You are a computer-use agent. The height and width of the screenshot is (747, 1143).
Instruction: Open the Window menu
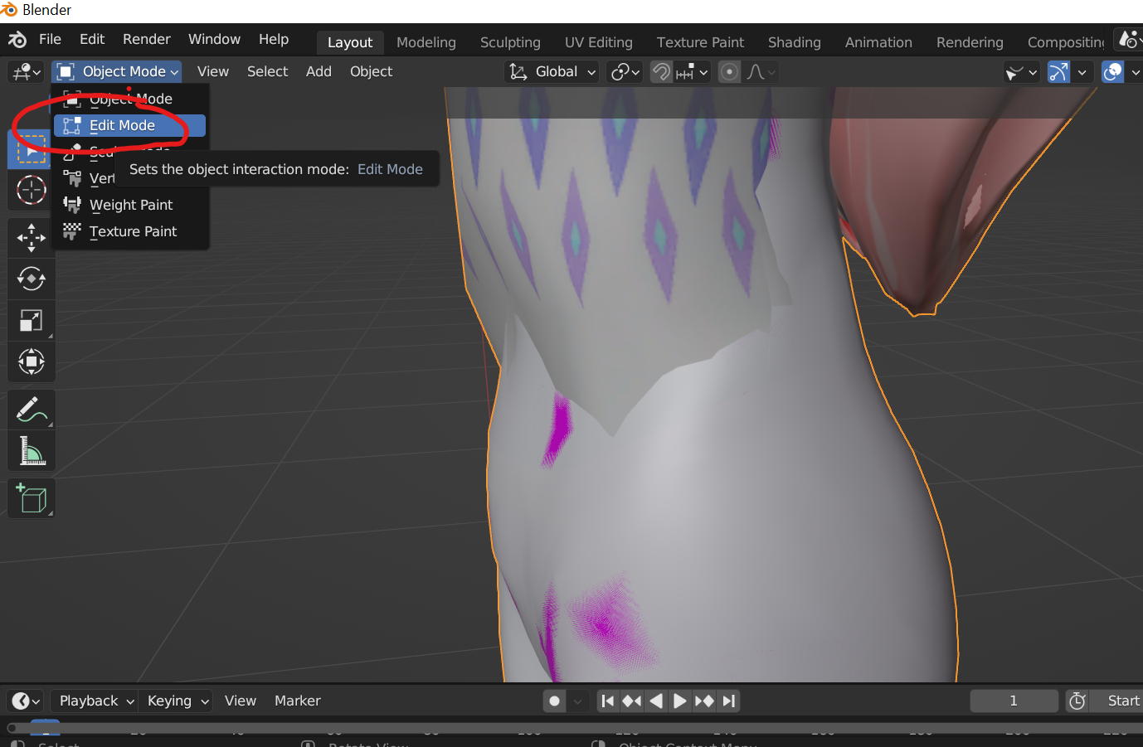click(x=214, y=40)
